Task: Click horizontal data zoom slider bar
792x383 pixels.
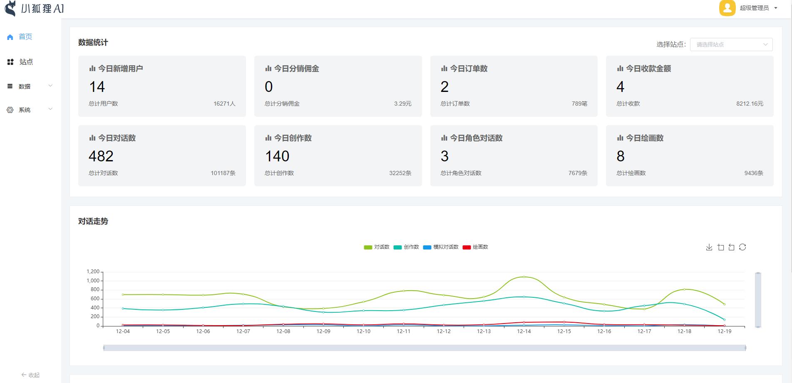Action: [x=425, y=348]
